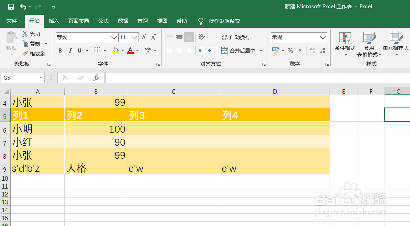This screenshot has height=226, width=410.
Task: Increase indent
Action: [211, 51]
